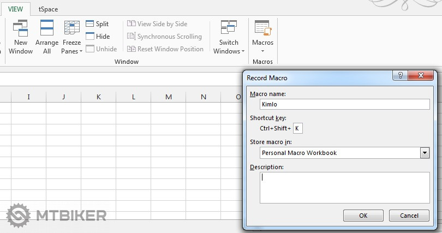Click the New Window icon
This screenshot has height=233, width=442.
[x=20, y=29]
